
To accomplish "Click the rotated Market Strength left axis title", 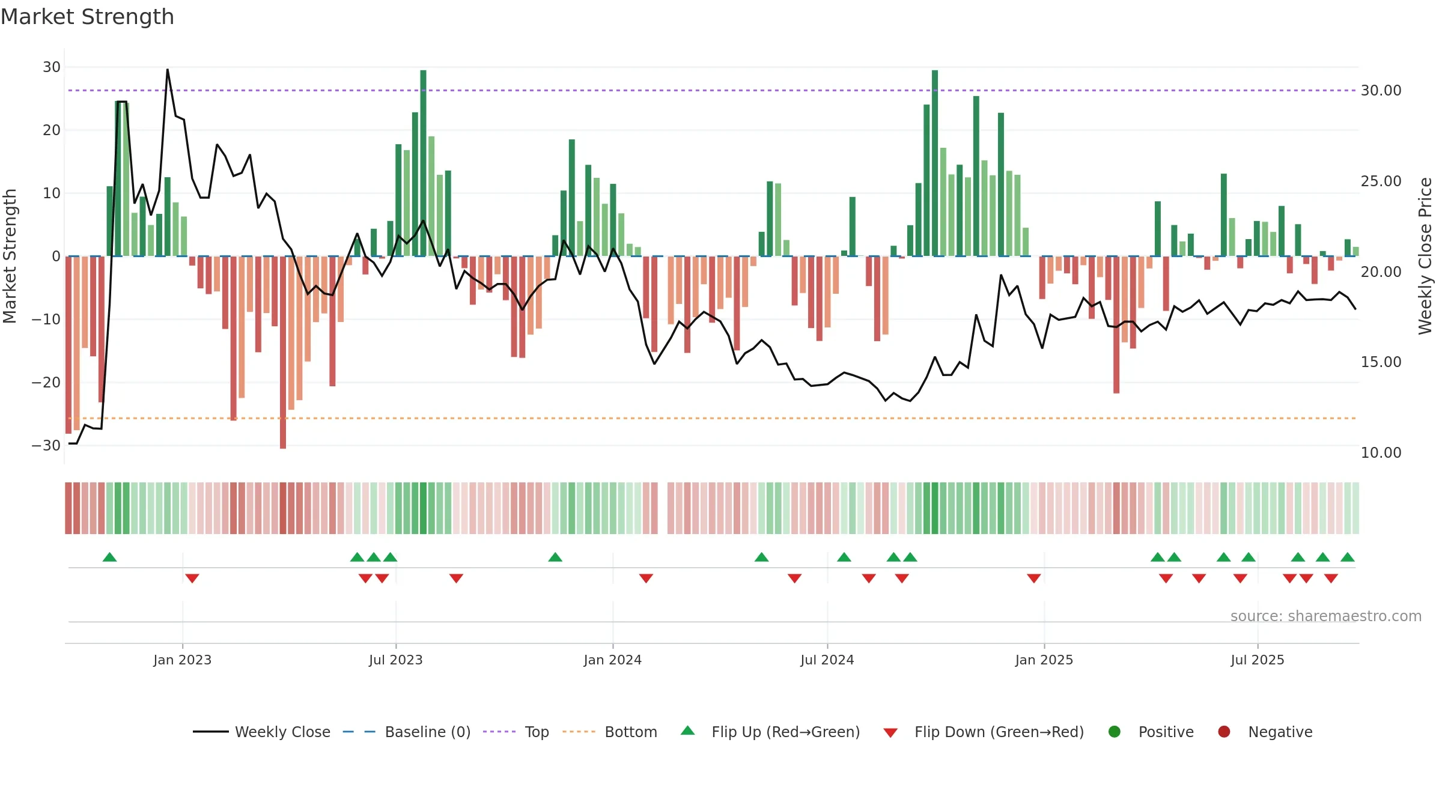I will coord(10,256).
